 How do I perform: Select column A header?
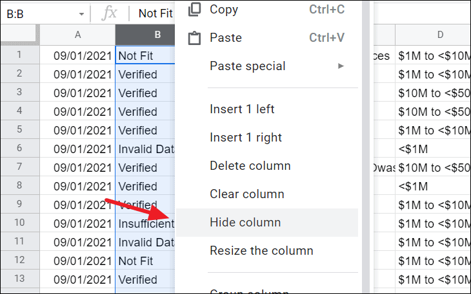pos(77,35)
